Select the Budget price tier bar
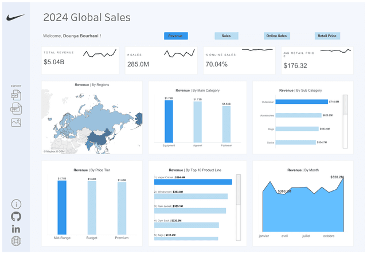This screenshot has height=254, width=367. (92, 208)
